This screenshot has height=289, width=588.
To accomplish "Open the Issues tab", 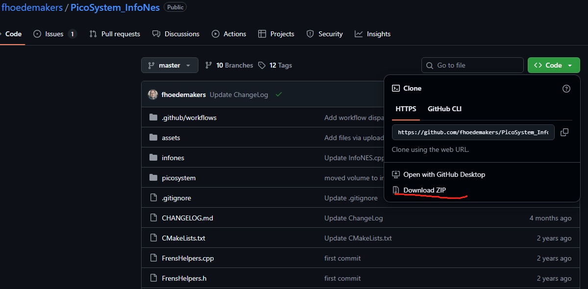I will click(55, 34).
